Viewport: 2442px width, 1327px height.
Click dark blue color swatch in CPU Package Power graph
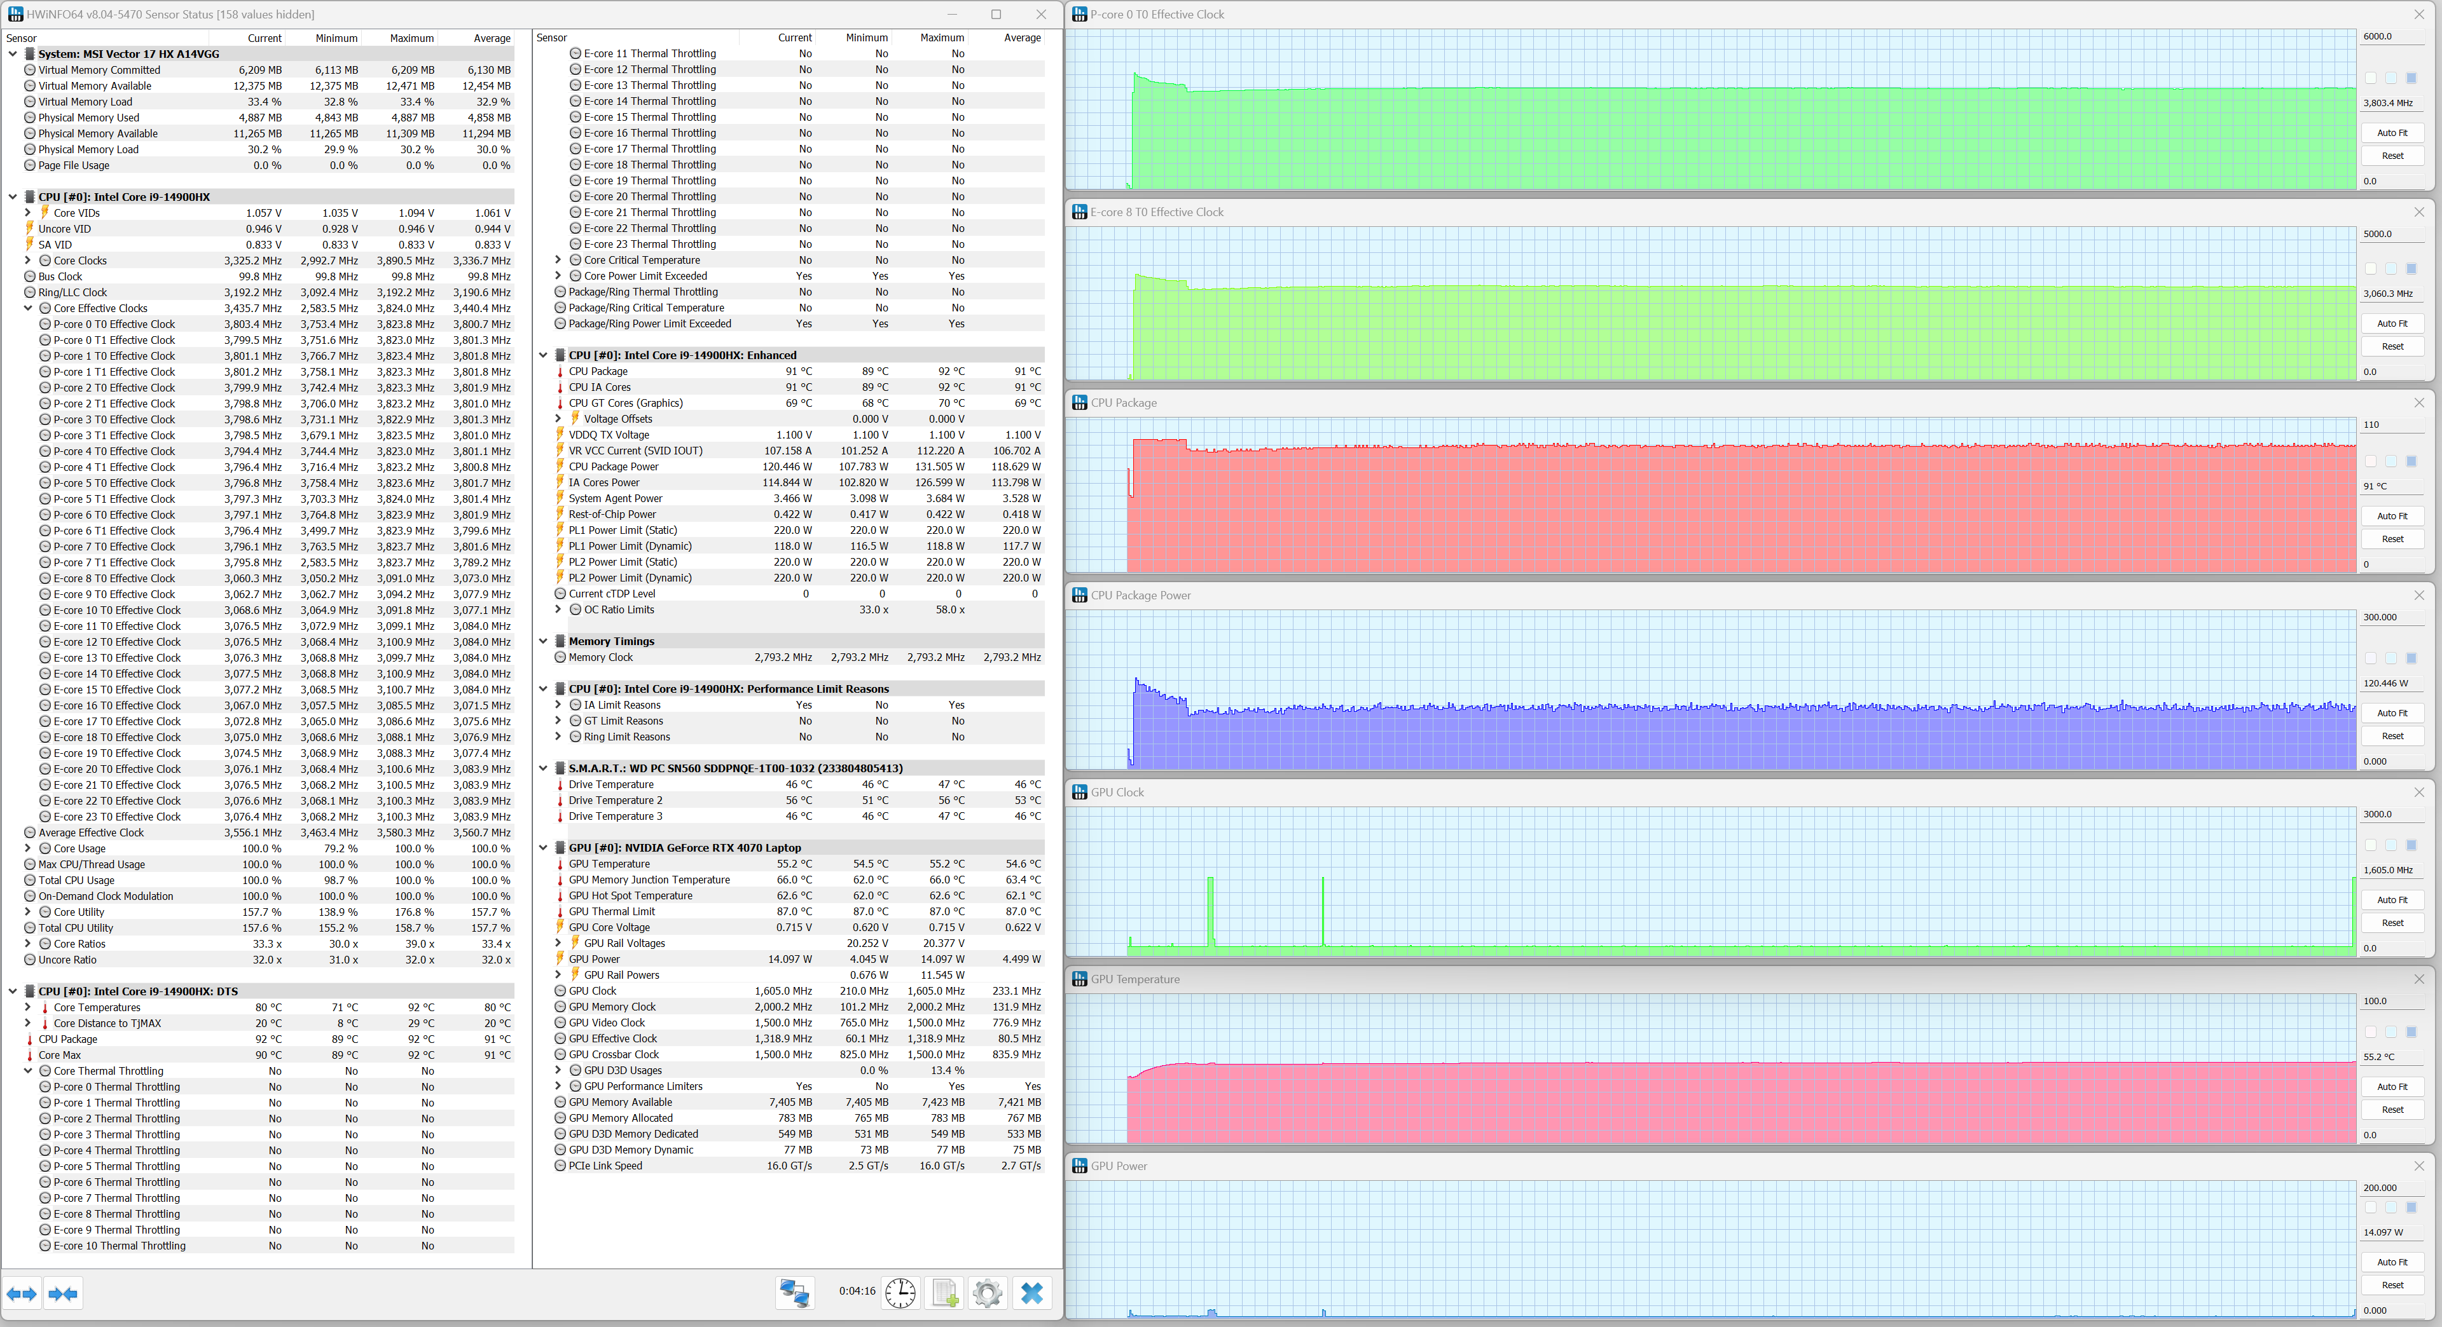tap(2411, 658)
